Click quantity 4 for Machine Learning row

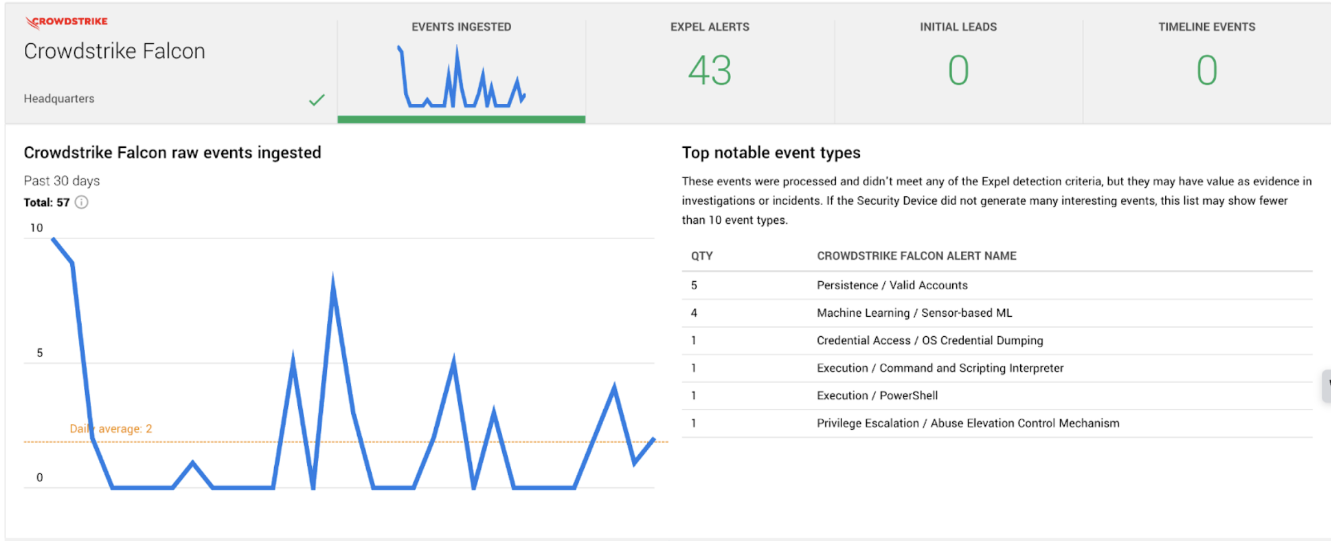(694, 313)
